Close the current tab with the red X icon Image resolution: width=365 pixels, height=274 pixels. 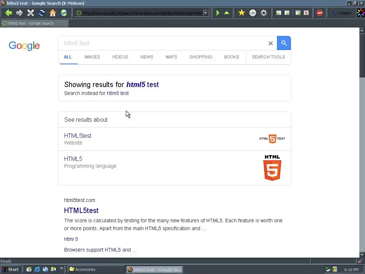point(307,13)
